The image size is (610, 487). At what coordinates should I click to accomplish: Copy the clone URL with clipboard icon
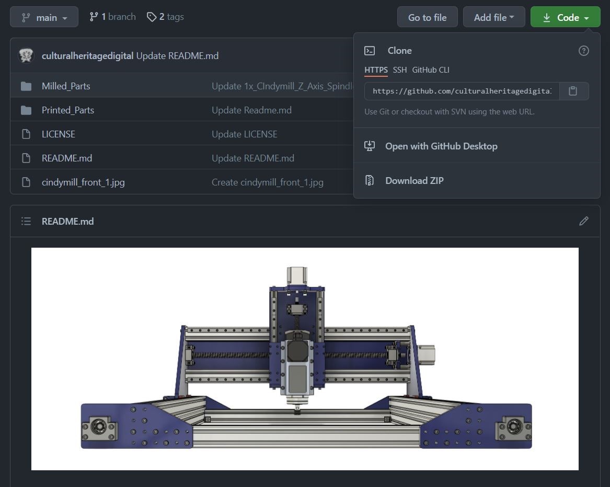(573, 91)
